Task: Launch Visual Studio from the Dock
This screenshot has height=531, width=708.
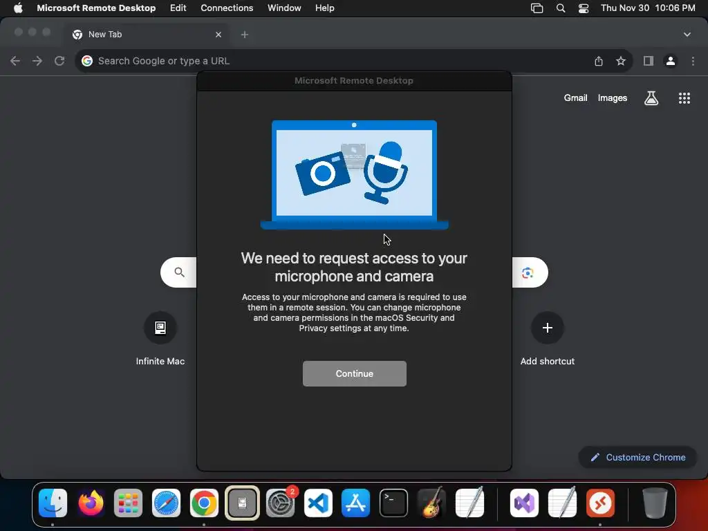Action: [x=524, y=503]
